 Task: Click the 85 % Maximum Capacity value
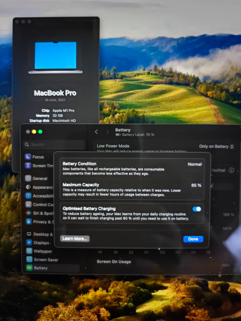point(196,185)
